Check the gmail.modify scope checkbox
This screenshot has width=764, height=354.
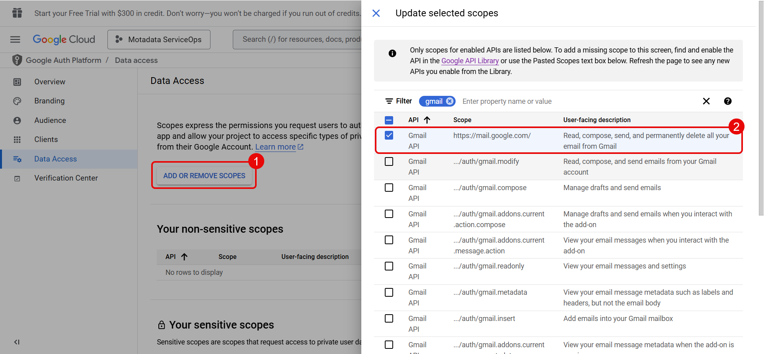(x=389, y=161)
